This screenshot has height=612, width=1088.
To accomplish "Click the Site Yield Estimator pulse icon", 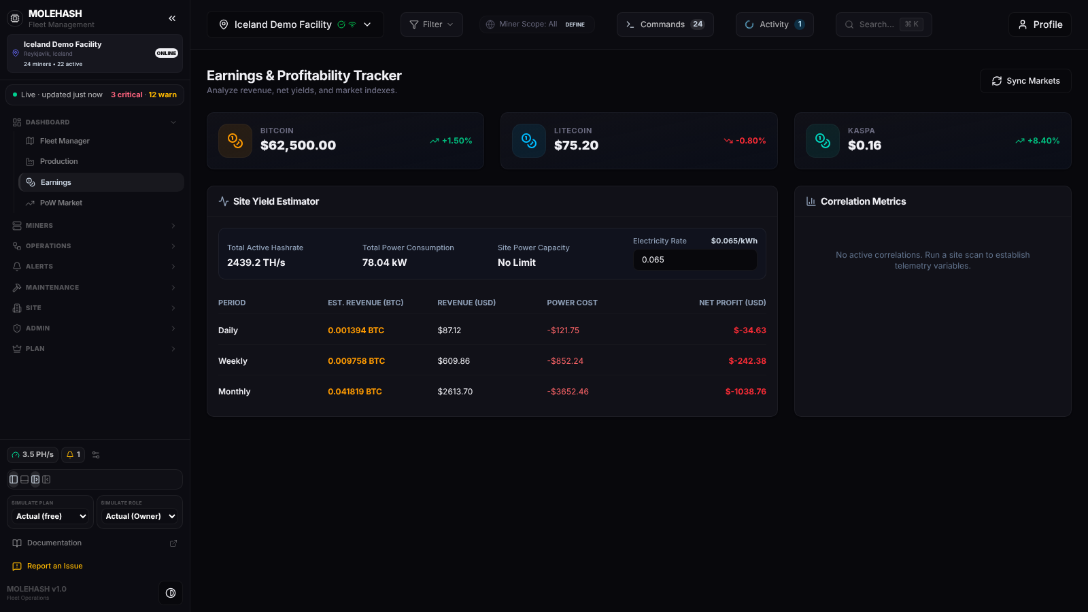I will point(224,201).
